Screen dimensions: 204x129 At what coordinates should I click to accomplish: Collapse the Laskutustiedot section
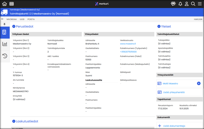tap(14, 121)
